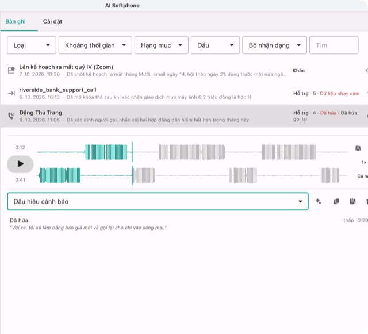Play the recording audio
This screenshot has height=334, width=368.
(x=21, y=164)
